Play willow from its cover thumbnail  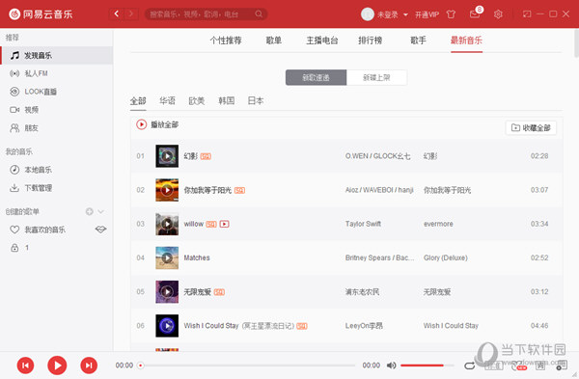pyautogui.click(x=167, y=224)
